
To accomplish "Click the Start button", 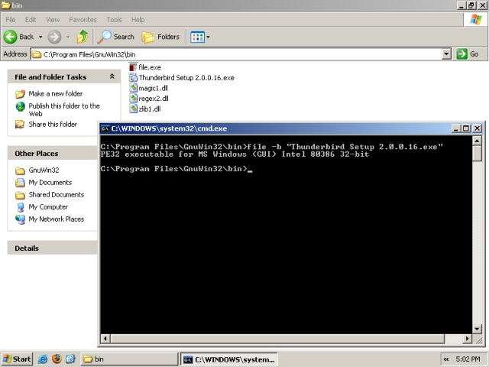I will [x=17, y=359].
